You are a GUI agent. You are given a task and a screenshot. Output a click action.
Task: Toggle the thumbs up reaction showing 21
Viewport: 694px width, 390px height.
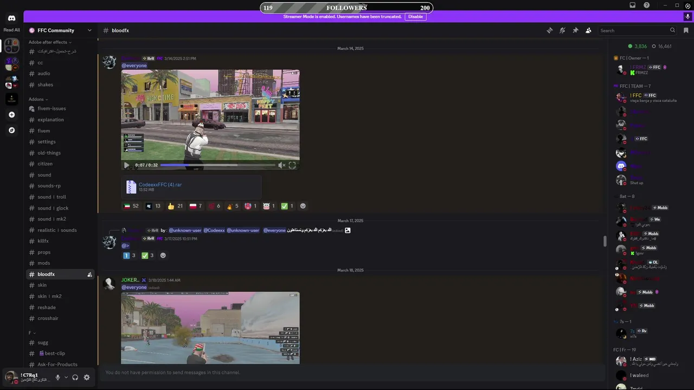click(175, 206)
